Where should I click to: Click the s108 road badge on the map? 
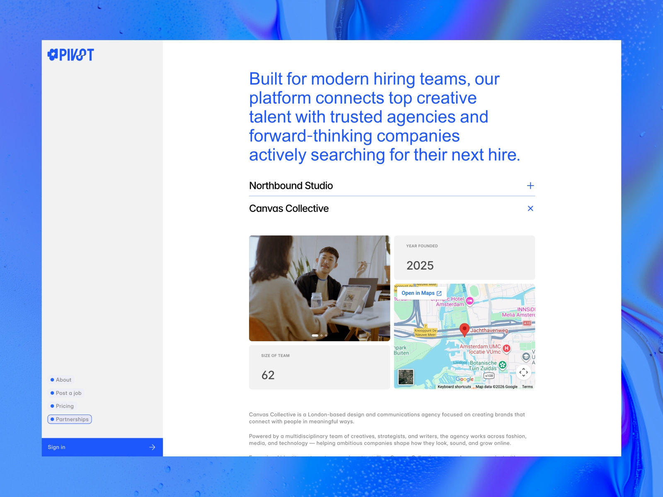pyautogui.click(x=489, y=376)
